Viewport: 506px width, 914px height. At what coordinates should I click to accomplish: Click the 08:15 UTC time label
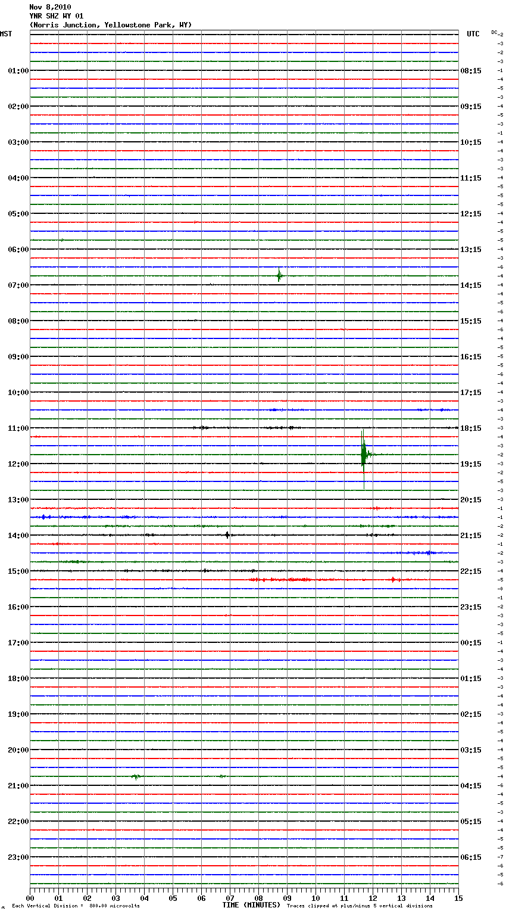(x=471, y=71)
